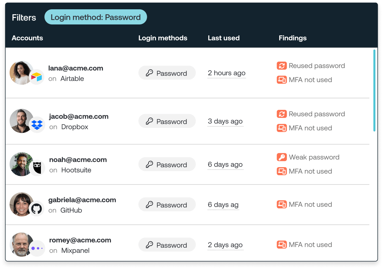The height and width of the screenshot is (269, 383).
Task: Click the Dropbox logo icon on jacob's avatar
Action: [x=37, y=125]
